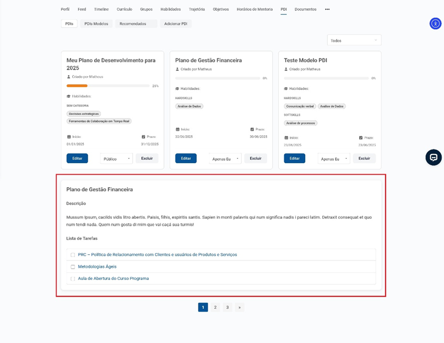Open the Todos filter dropdown

pos(354,41)
